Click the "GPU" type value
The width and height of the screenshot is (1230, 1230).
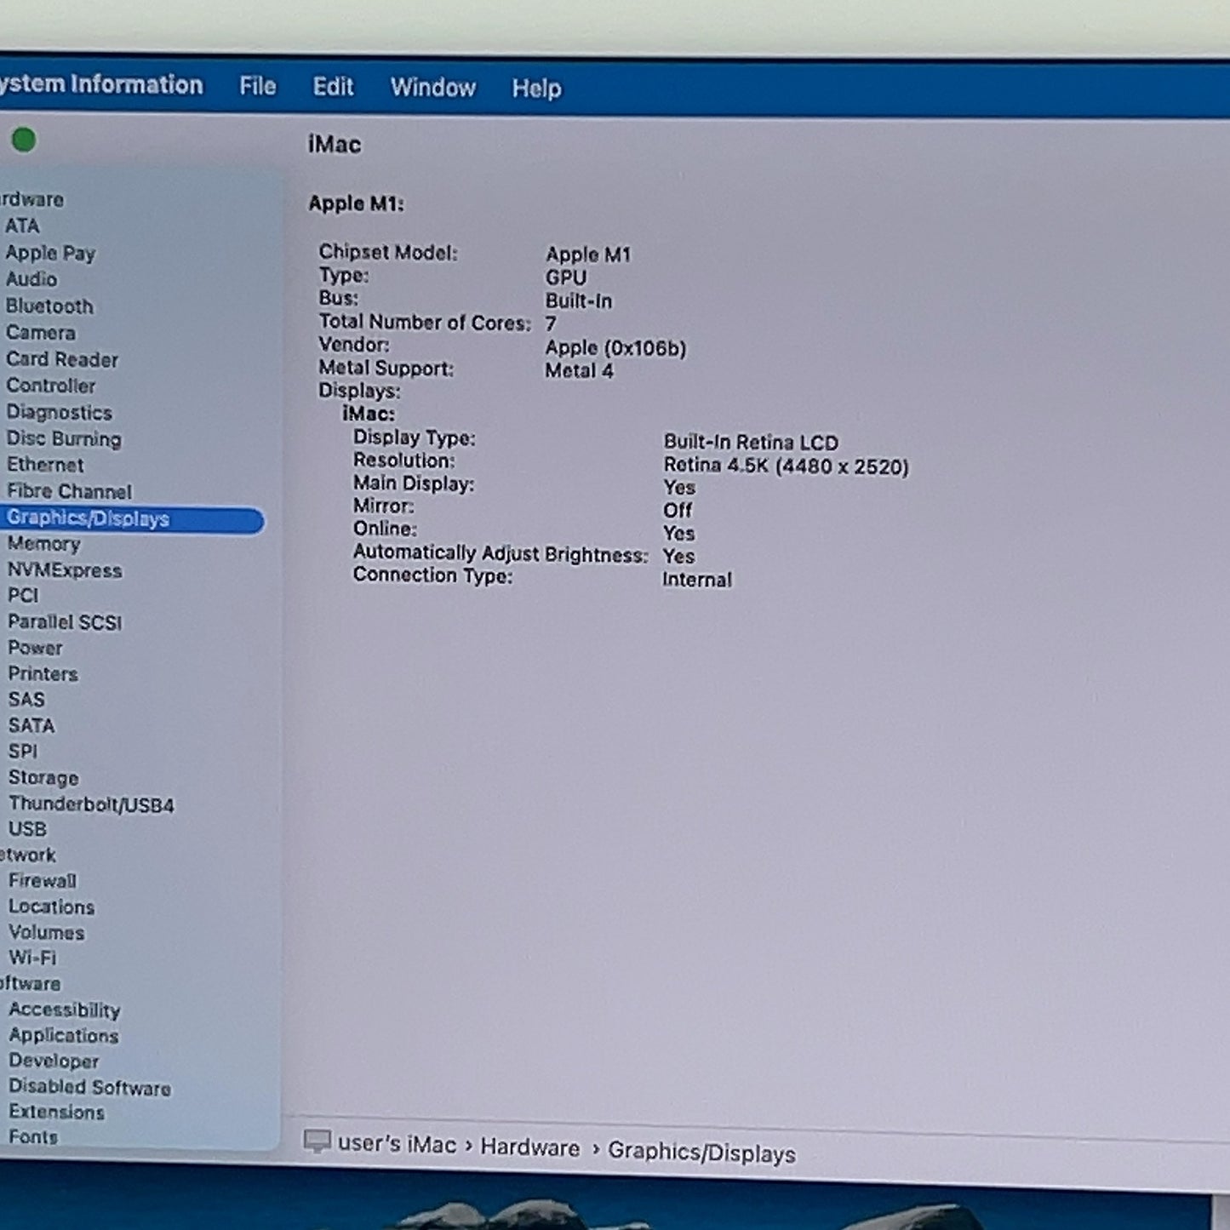[566, 277]
